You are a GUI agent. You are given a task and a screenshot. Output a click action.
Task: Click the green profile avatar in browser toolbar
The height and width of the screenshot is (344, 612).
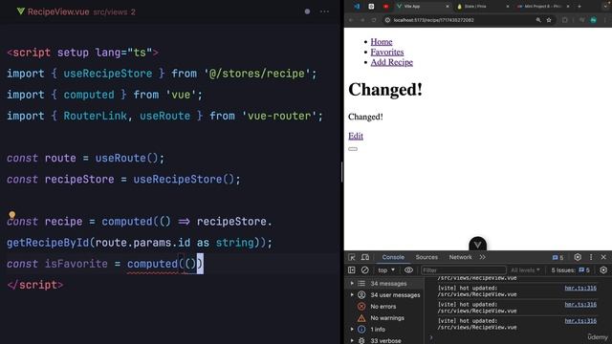click(593, 20)
